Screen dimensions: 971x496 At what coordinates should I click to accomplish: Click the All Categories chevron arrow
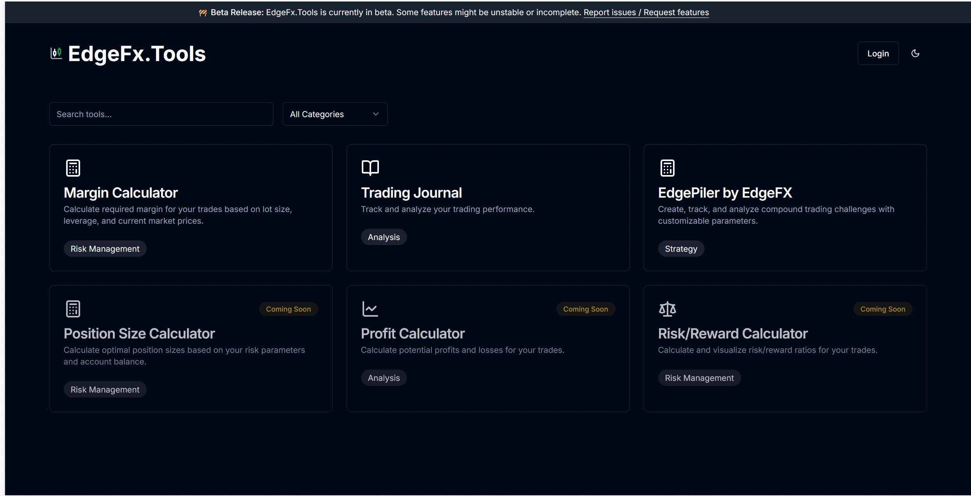tap(375, 114)
